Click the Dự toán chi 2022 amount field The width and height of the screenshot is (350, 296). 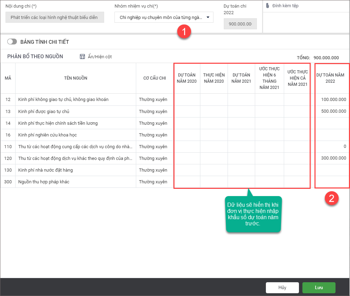click(x=240, y=24)
